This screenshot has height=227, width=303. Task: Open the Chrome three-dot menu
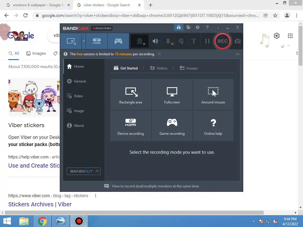[x=296, y=15]
